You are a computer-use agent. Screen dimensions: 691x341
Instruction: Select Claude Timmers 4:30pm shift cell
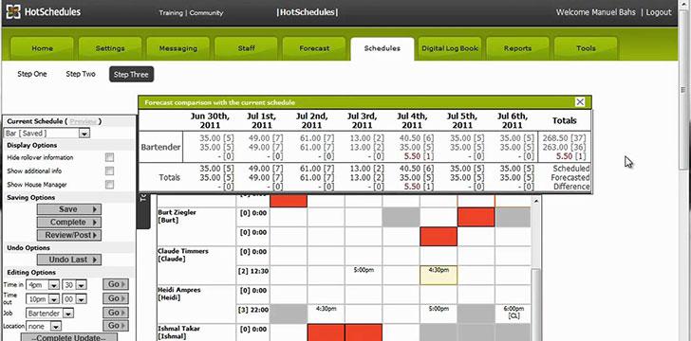439,275
